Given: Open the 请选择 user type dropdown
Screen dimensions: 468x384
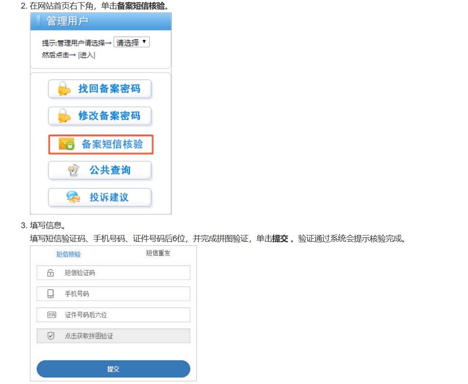Looking at the screenshot, I should point(131,43).
